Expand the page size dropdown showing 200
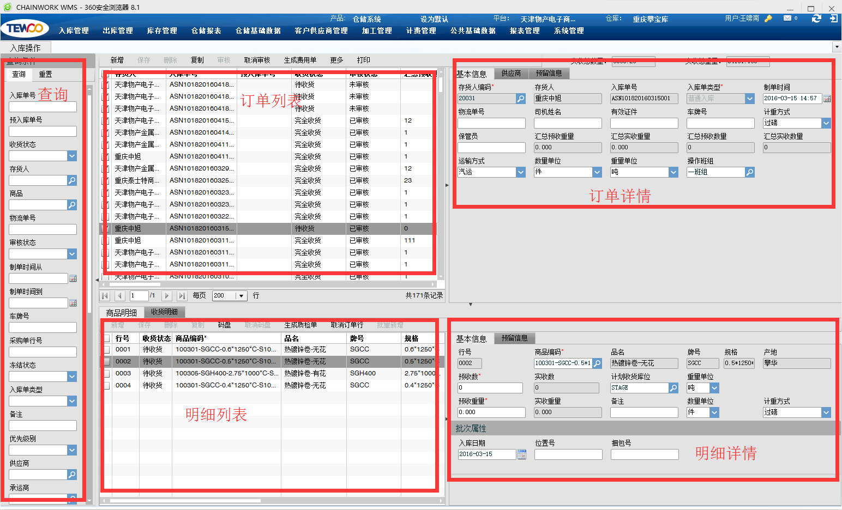 pos(242,295)
